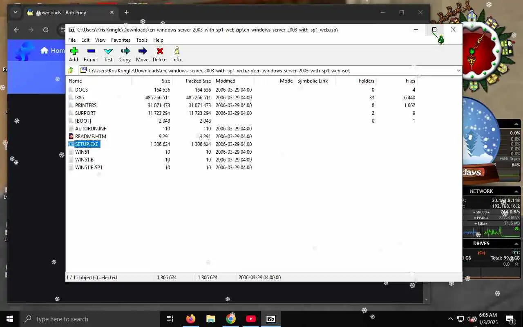Click the browser back arrow
This screenshot has height=327, width=523.
(x=16, y=30)
